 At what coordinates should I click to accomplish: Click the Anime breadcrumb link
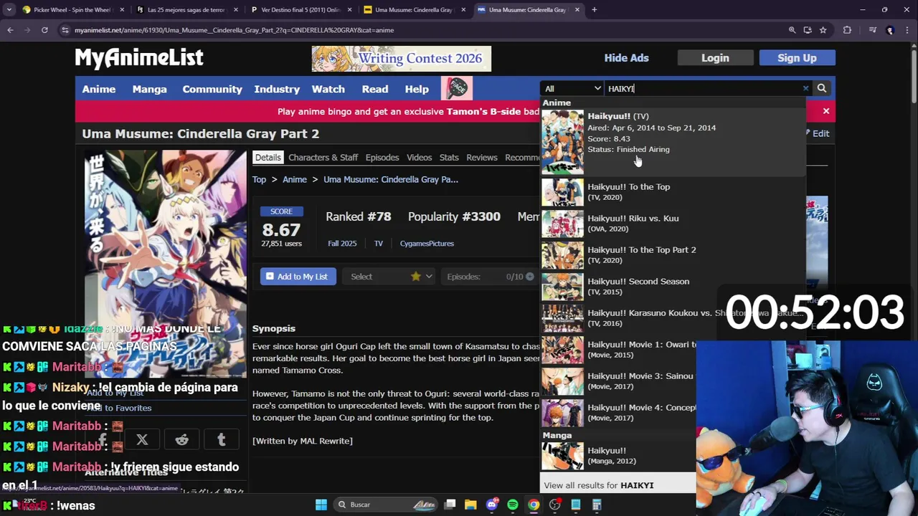click(x=294, y=180)
